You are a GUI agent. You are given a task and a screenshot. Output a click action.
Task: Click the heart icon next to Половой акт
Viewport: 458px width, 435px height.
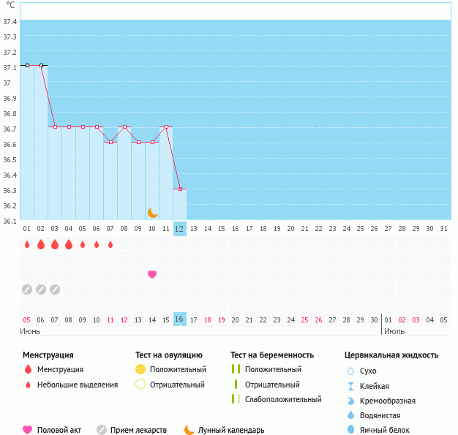28,430
